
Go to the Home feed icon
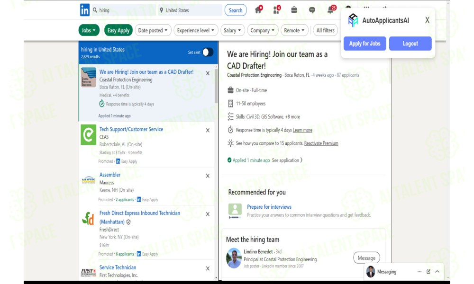click(258, 10)
